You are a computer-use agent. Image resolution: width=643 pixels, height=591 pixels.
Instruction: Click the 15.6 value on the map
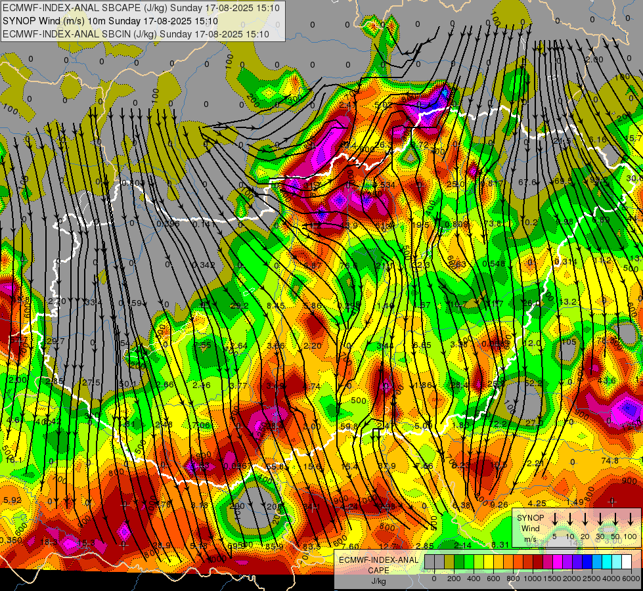click(x=312, y=467)
